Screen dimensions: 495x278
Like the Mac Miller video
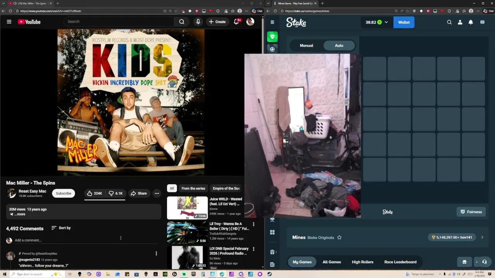click(x=95, y=193)
